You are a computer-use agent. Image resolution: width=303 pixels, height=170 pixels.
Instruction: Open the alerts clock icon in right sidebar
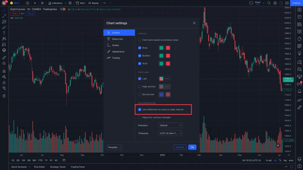coord(299,17)
